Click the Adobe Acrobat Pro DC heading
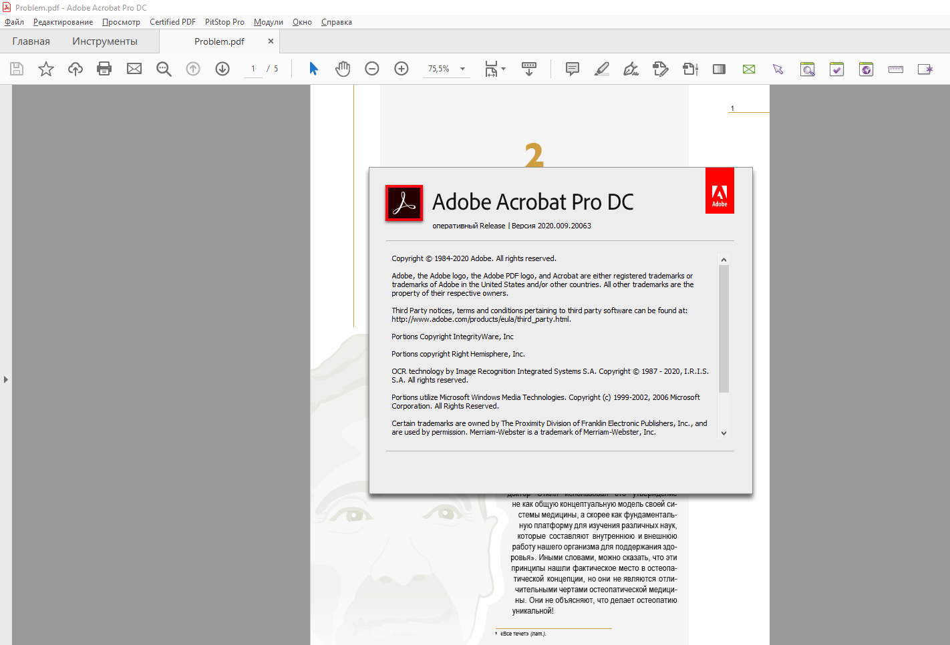This screenshot has height=645, width=950. point(533,202)
